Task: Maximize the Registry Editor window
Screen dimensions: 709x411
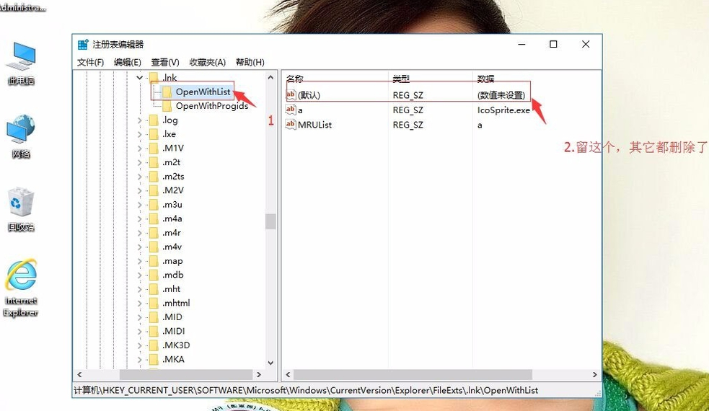Action: tap(553, 44)
